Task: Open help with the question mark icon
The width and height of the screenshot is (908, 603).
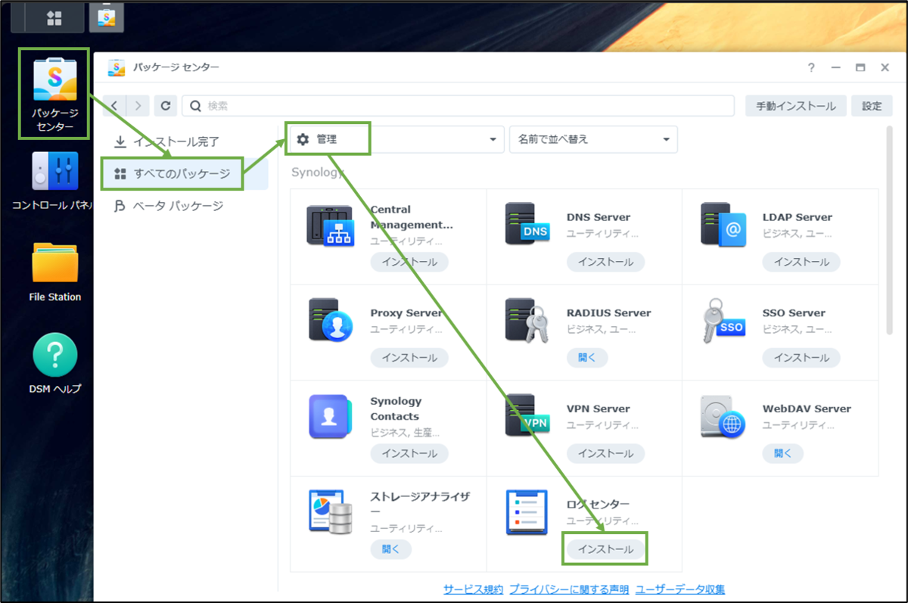Action: pos(811,67)
